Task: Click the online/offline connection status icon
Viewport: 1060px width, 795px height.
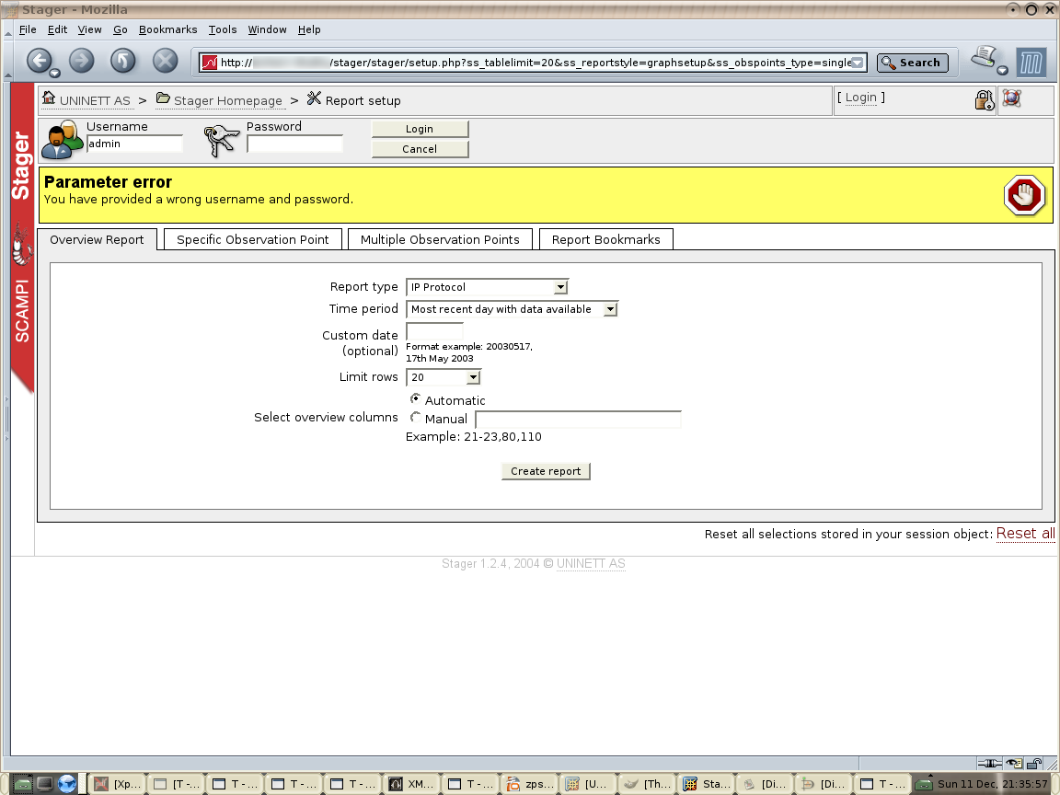Action: [x=990, y=763]
